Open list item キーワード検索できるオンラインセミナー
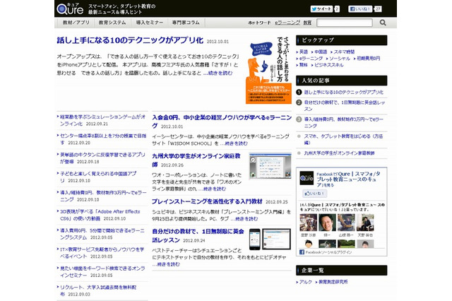The image size is (452, 301). 102,271
